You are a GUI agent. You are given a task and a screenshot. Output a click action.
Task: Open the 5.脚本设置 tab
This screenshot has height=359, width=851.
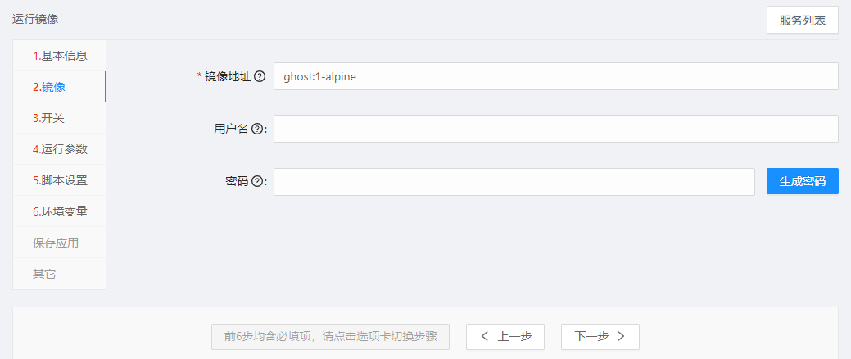point(60,180)
